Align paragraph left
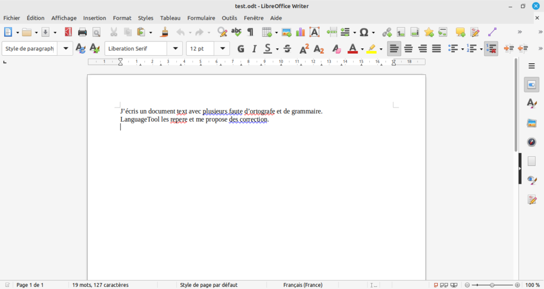Image resolution: width=544 pixels, height=289 pixels. (x=394, y=48)
